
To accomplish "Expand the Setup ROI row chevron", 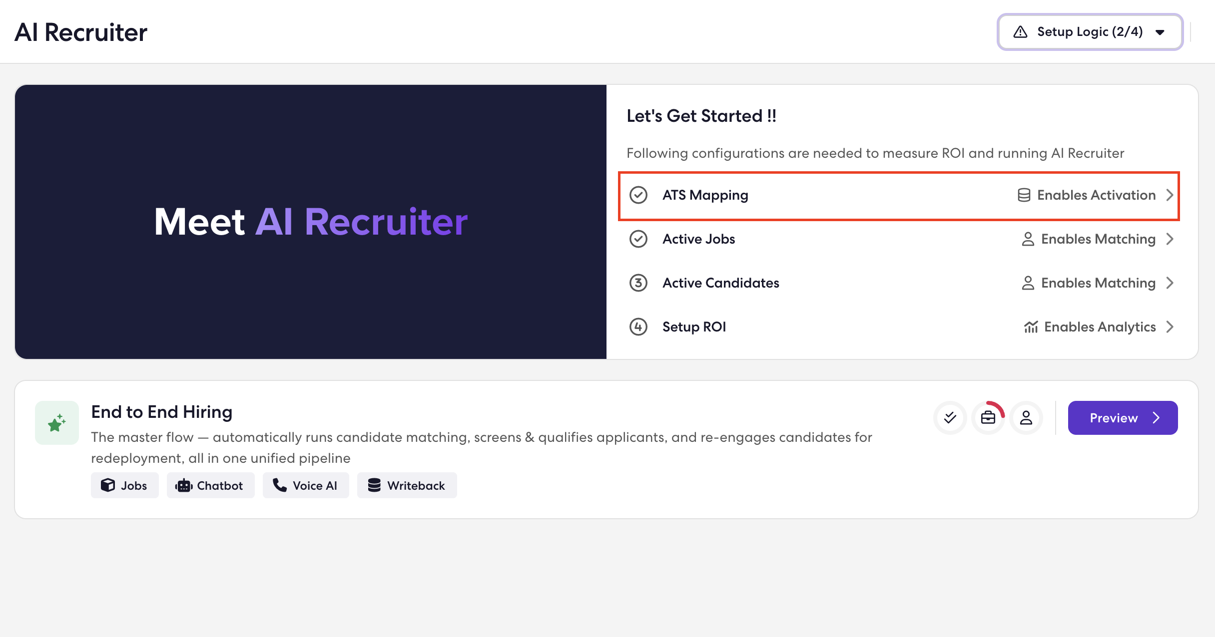I will (1170, 327).
